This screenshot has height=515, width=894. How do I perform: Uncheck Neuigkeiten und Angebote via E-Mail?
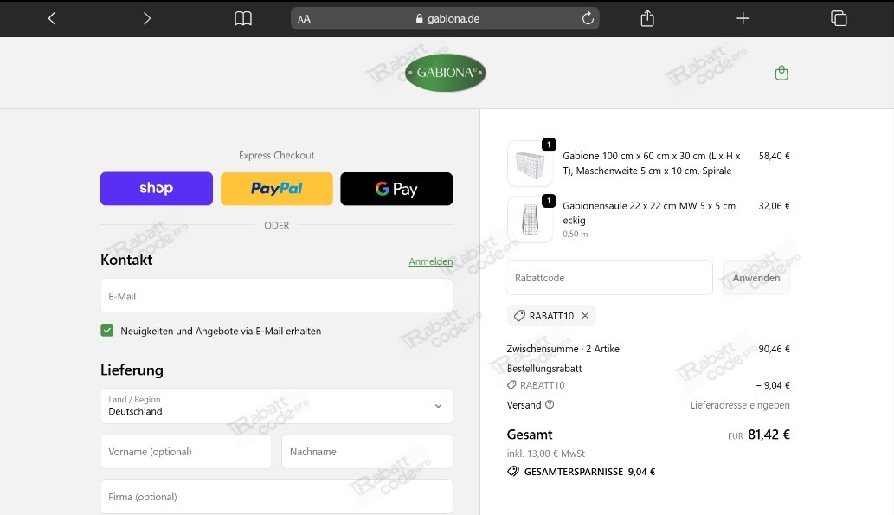(x=107, y=331)
